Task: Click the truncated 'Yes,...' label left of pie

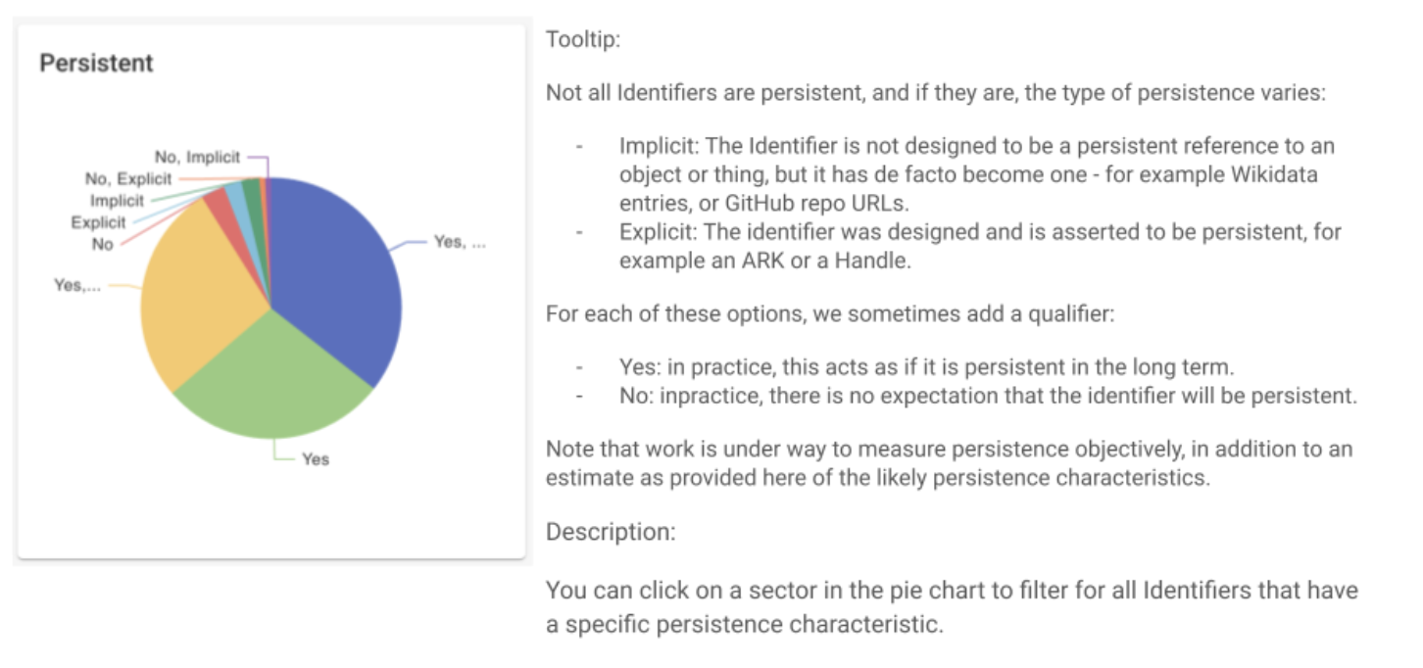Action: 76,286
